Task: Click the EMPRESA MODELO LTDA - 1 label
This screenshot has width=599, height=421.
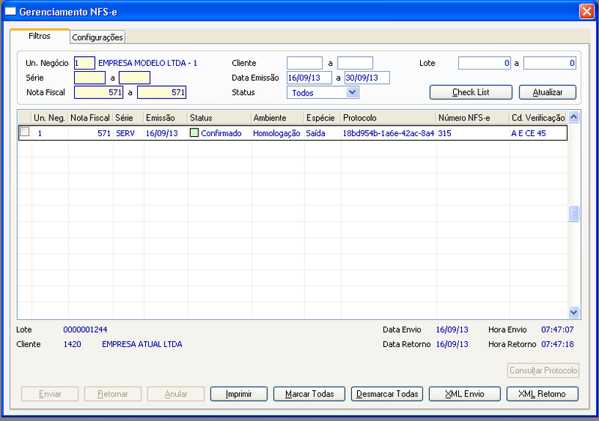Action: pyautogui.click(x=148, y=63)
